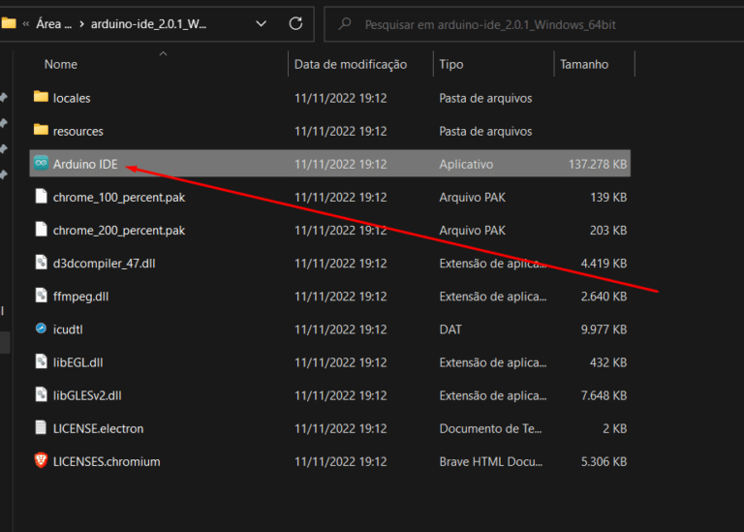The image size is (744, 532).
Task: Click the d3dcompiler_47.dll file icon
Action: click(x=41, y=263)
